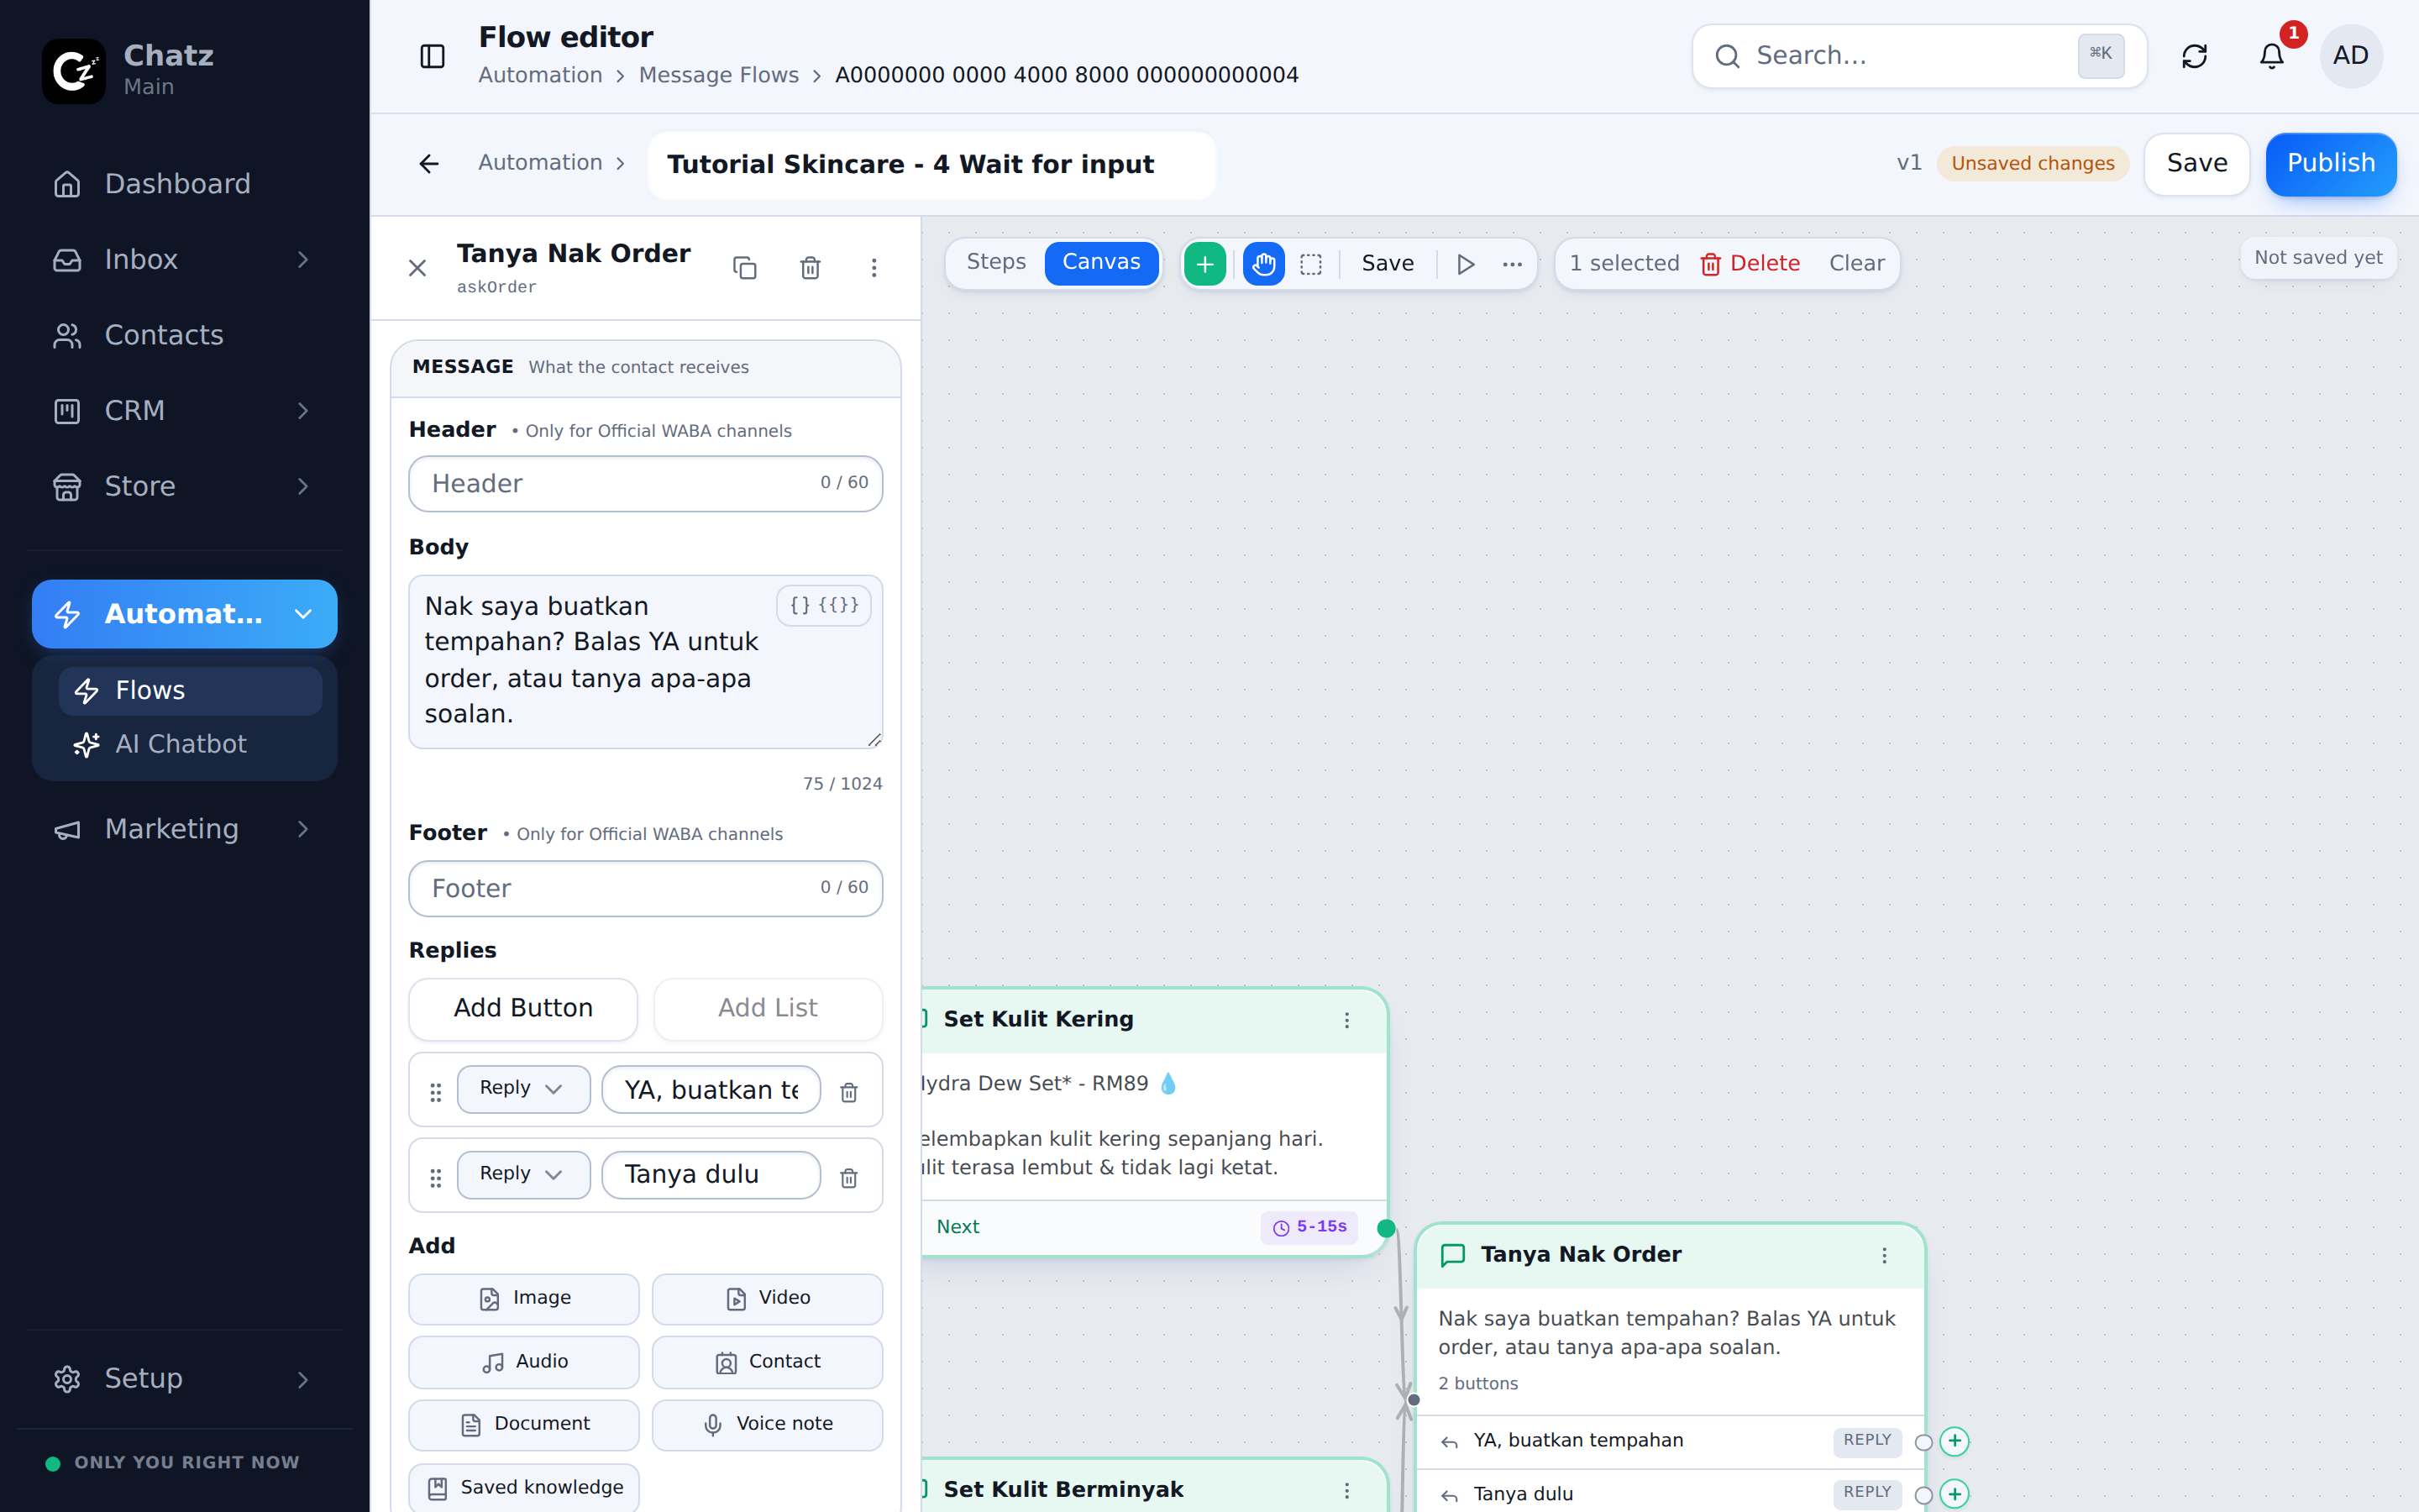
Task: Add a new node with green plus
Action: (x=1204, y=264)
